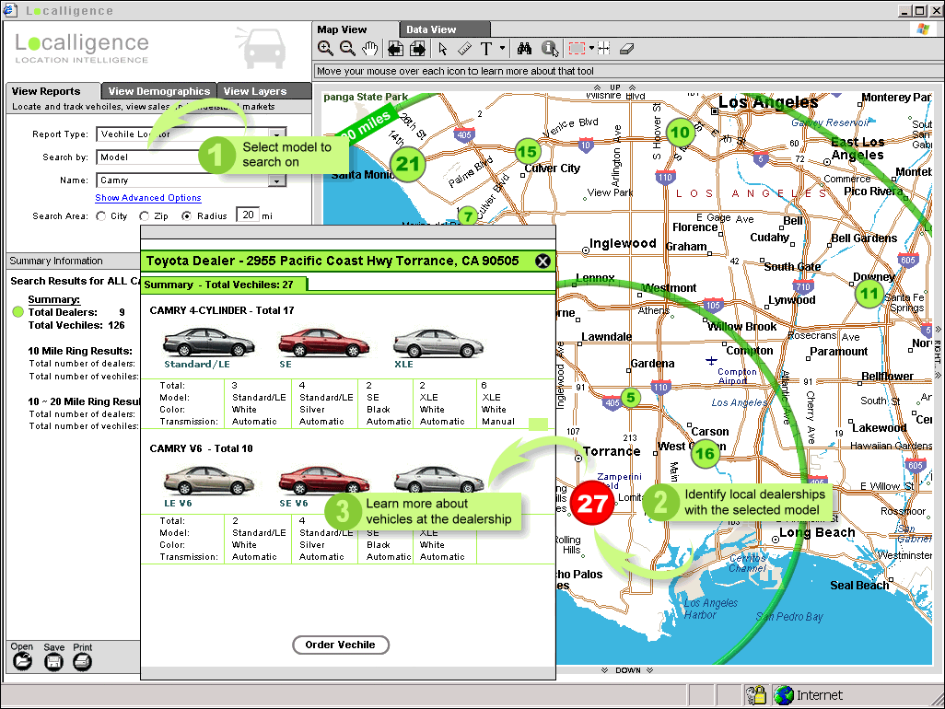Click the XLE model link label

(403, 365)
